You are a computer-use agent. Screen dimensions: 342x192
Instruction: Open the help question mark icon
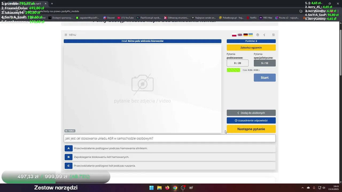pyautogui.click(x=258, y=35)
